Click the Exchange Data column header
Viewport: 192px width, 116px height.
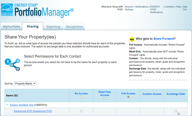pos(176,94)
